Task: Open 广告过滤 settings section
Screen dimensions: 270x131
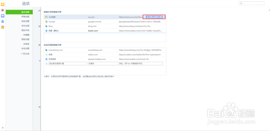Action: [25, 54]
